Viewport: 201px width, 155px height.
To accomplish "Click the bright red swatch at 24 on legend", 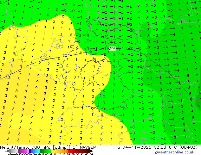I will (69, 151).
